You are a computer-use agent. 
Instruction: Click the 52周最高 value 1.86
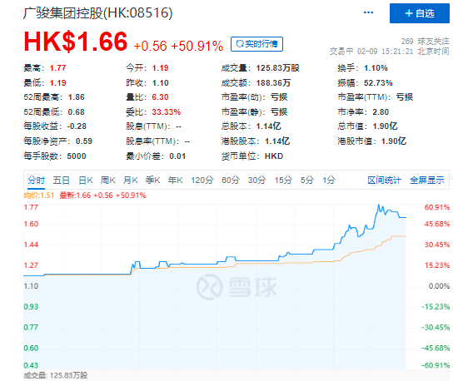pos(76,97)
